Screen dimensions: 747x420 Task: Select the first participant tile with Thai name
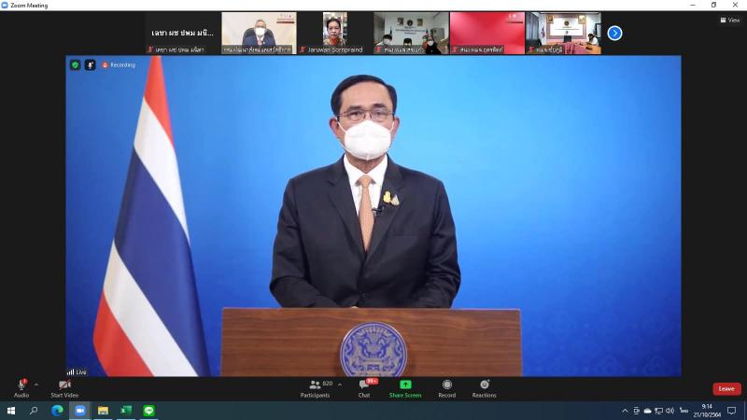click(x=182, y=33)
